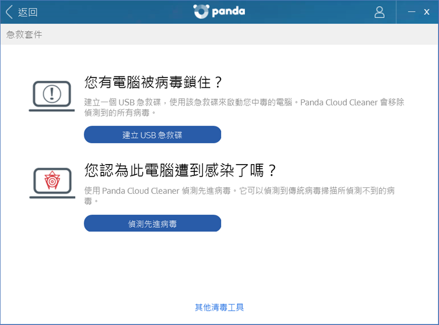Select the 急救套件 section title
Image resolution: width=439 pixels, height=325 pixels.
pos(24,35)
